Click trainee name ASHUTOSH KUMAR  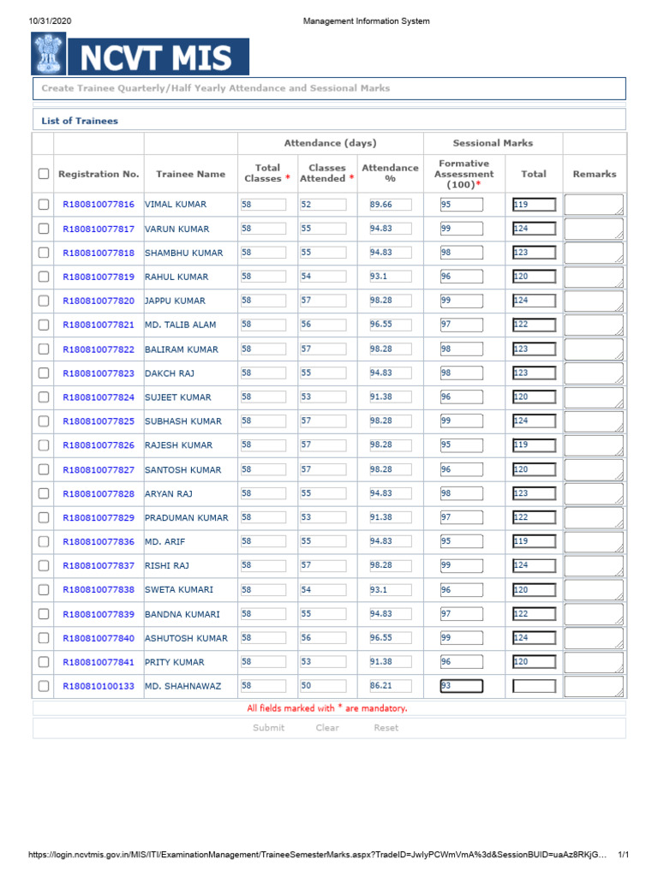186,638
